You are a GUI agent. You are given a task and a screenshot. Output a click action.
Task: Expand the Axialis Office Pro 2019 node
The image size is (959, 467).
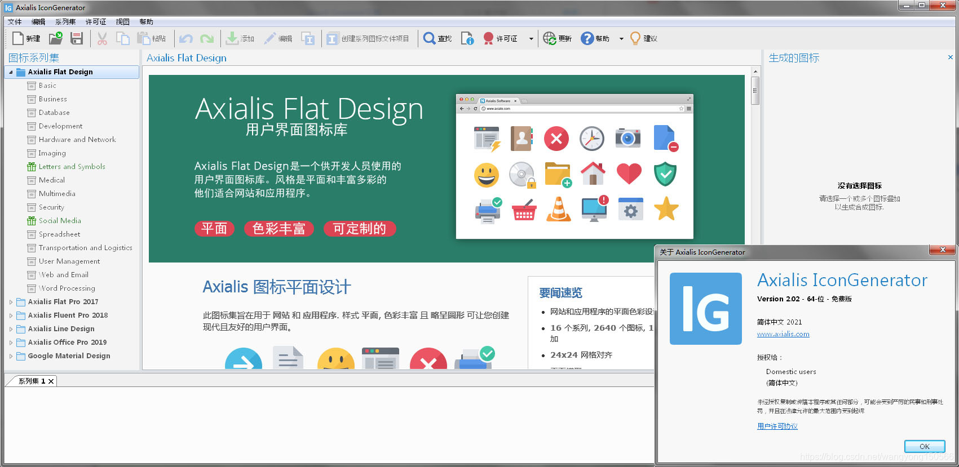pyautogui.click(x=11, y=343)
